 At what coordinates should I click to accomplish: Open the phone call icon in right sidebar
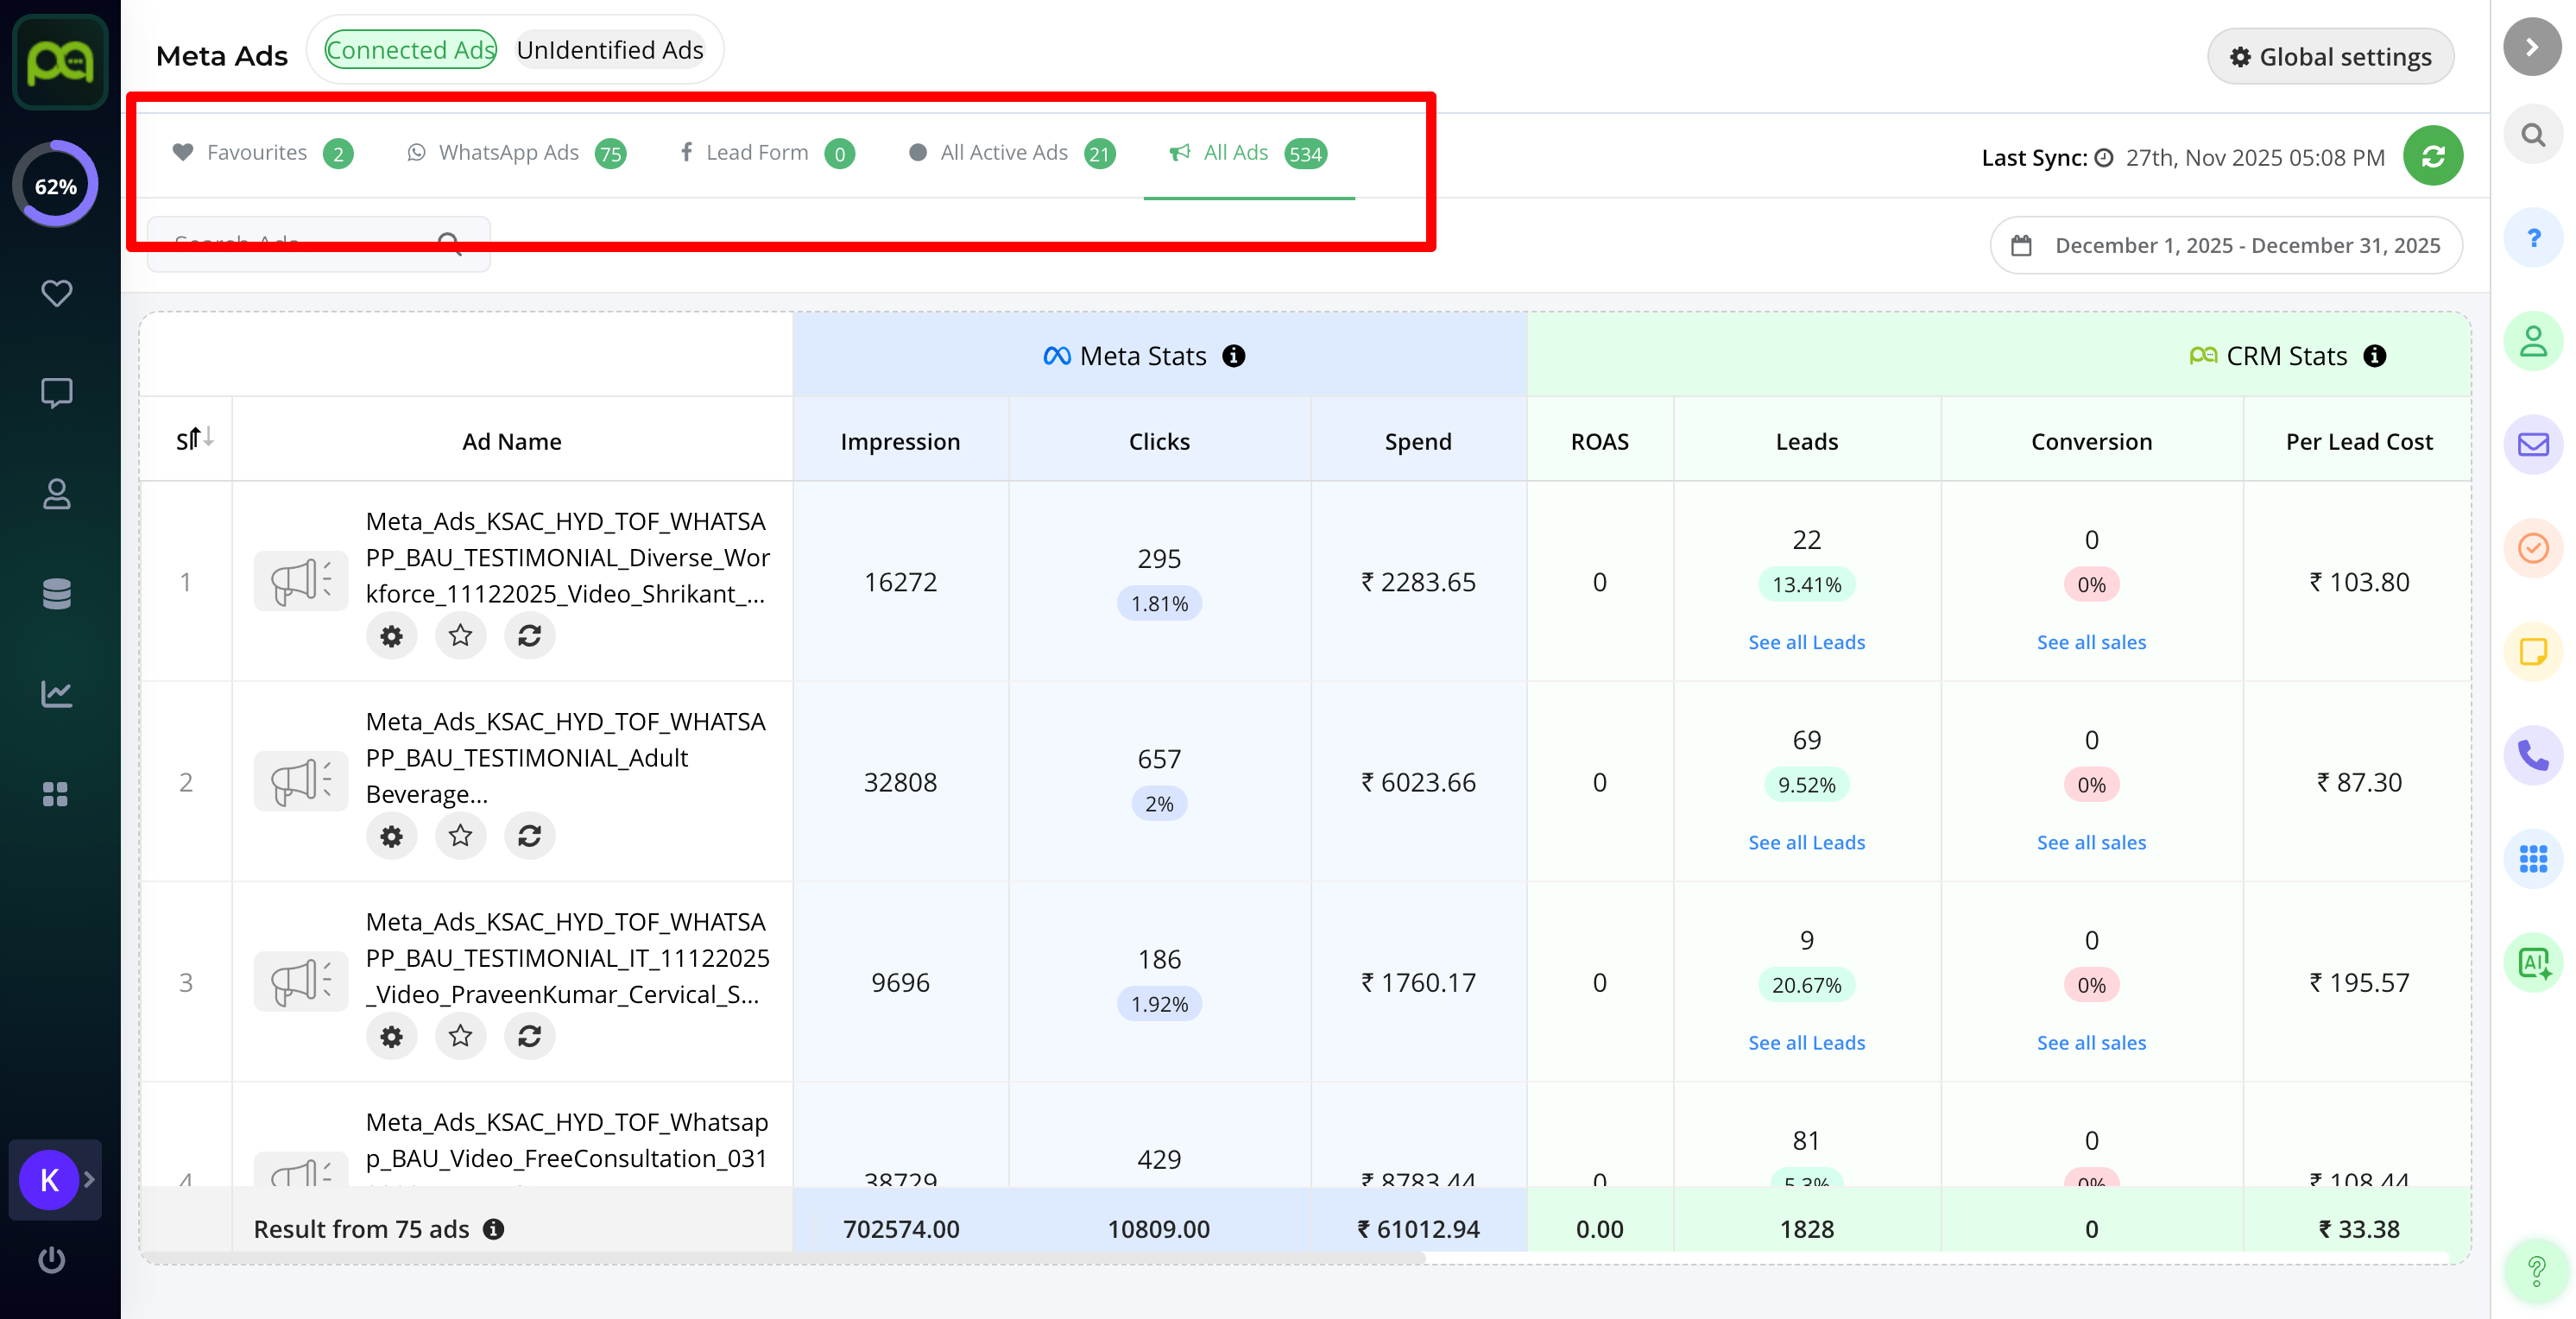(x=2532, y=755)
